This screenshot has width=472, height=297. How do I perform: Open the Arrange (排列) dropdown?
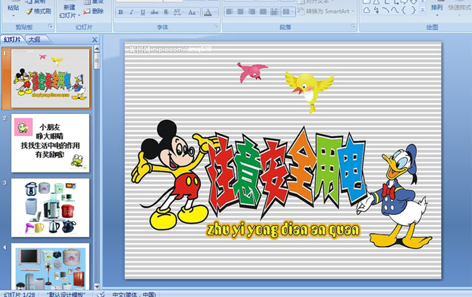[x=436, y=9]
